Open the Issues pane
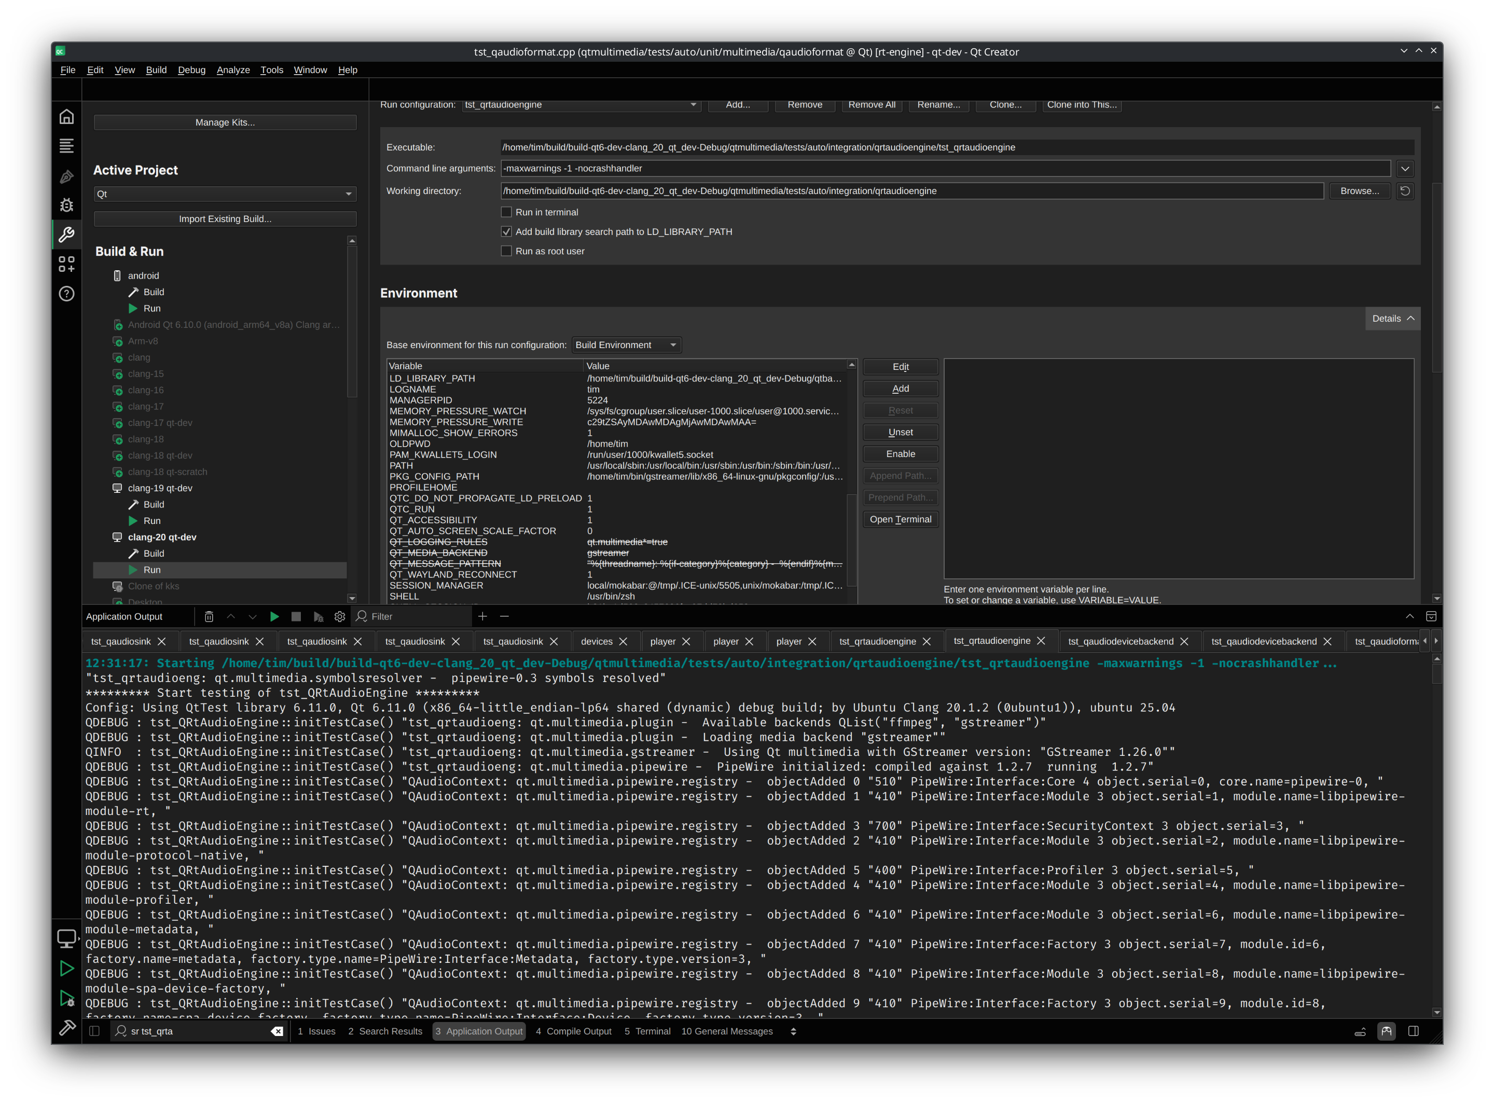Image resolution: width=1494 pixels, height=1105 pixels. 316,1031
